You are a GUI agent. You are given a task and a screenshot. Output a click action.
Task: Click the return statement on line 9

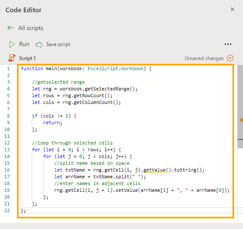[52, 123]
